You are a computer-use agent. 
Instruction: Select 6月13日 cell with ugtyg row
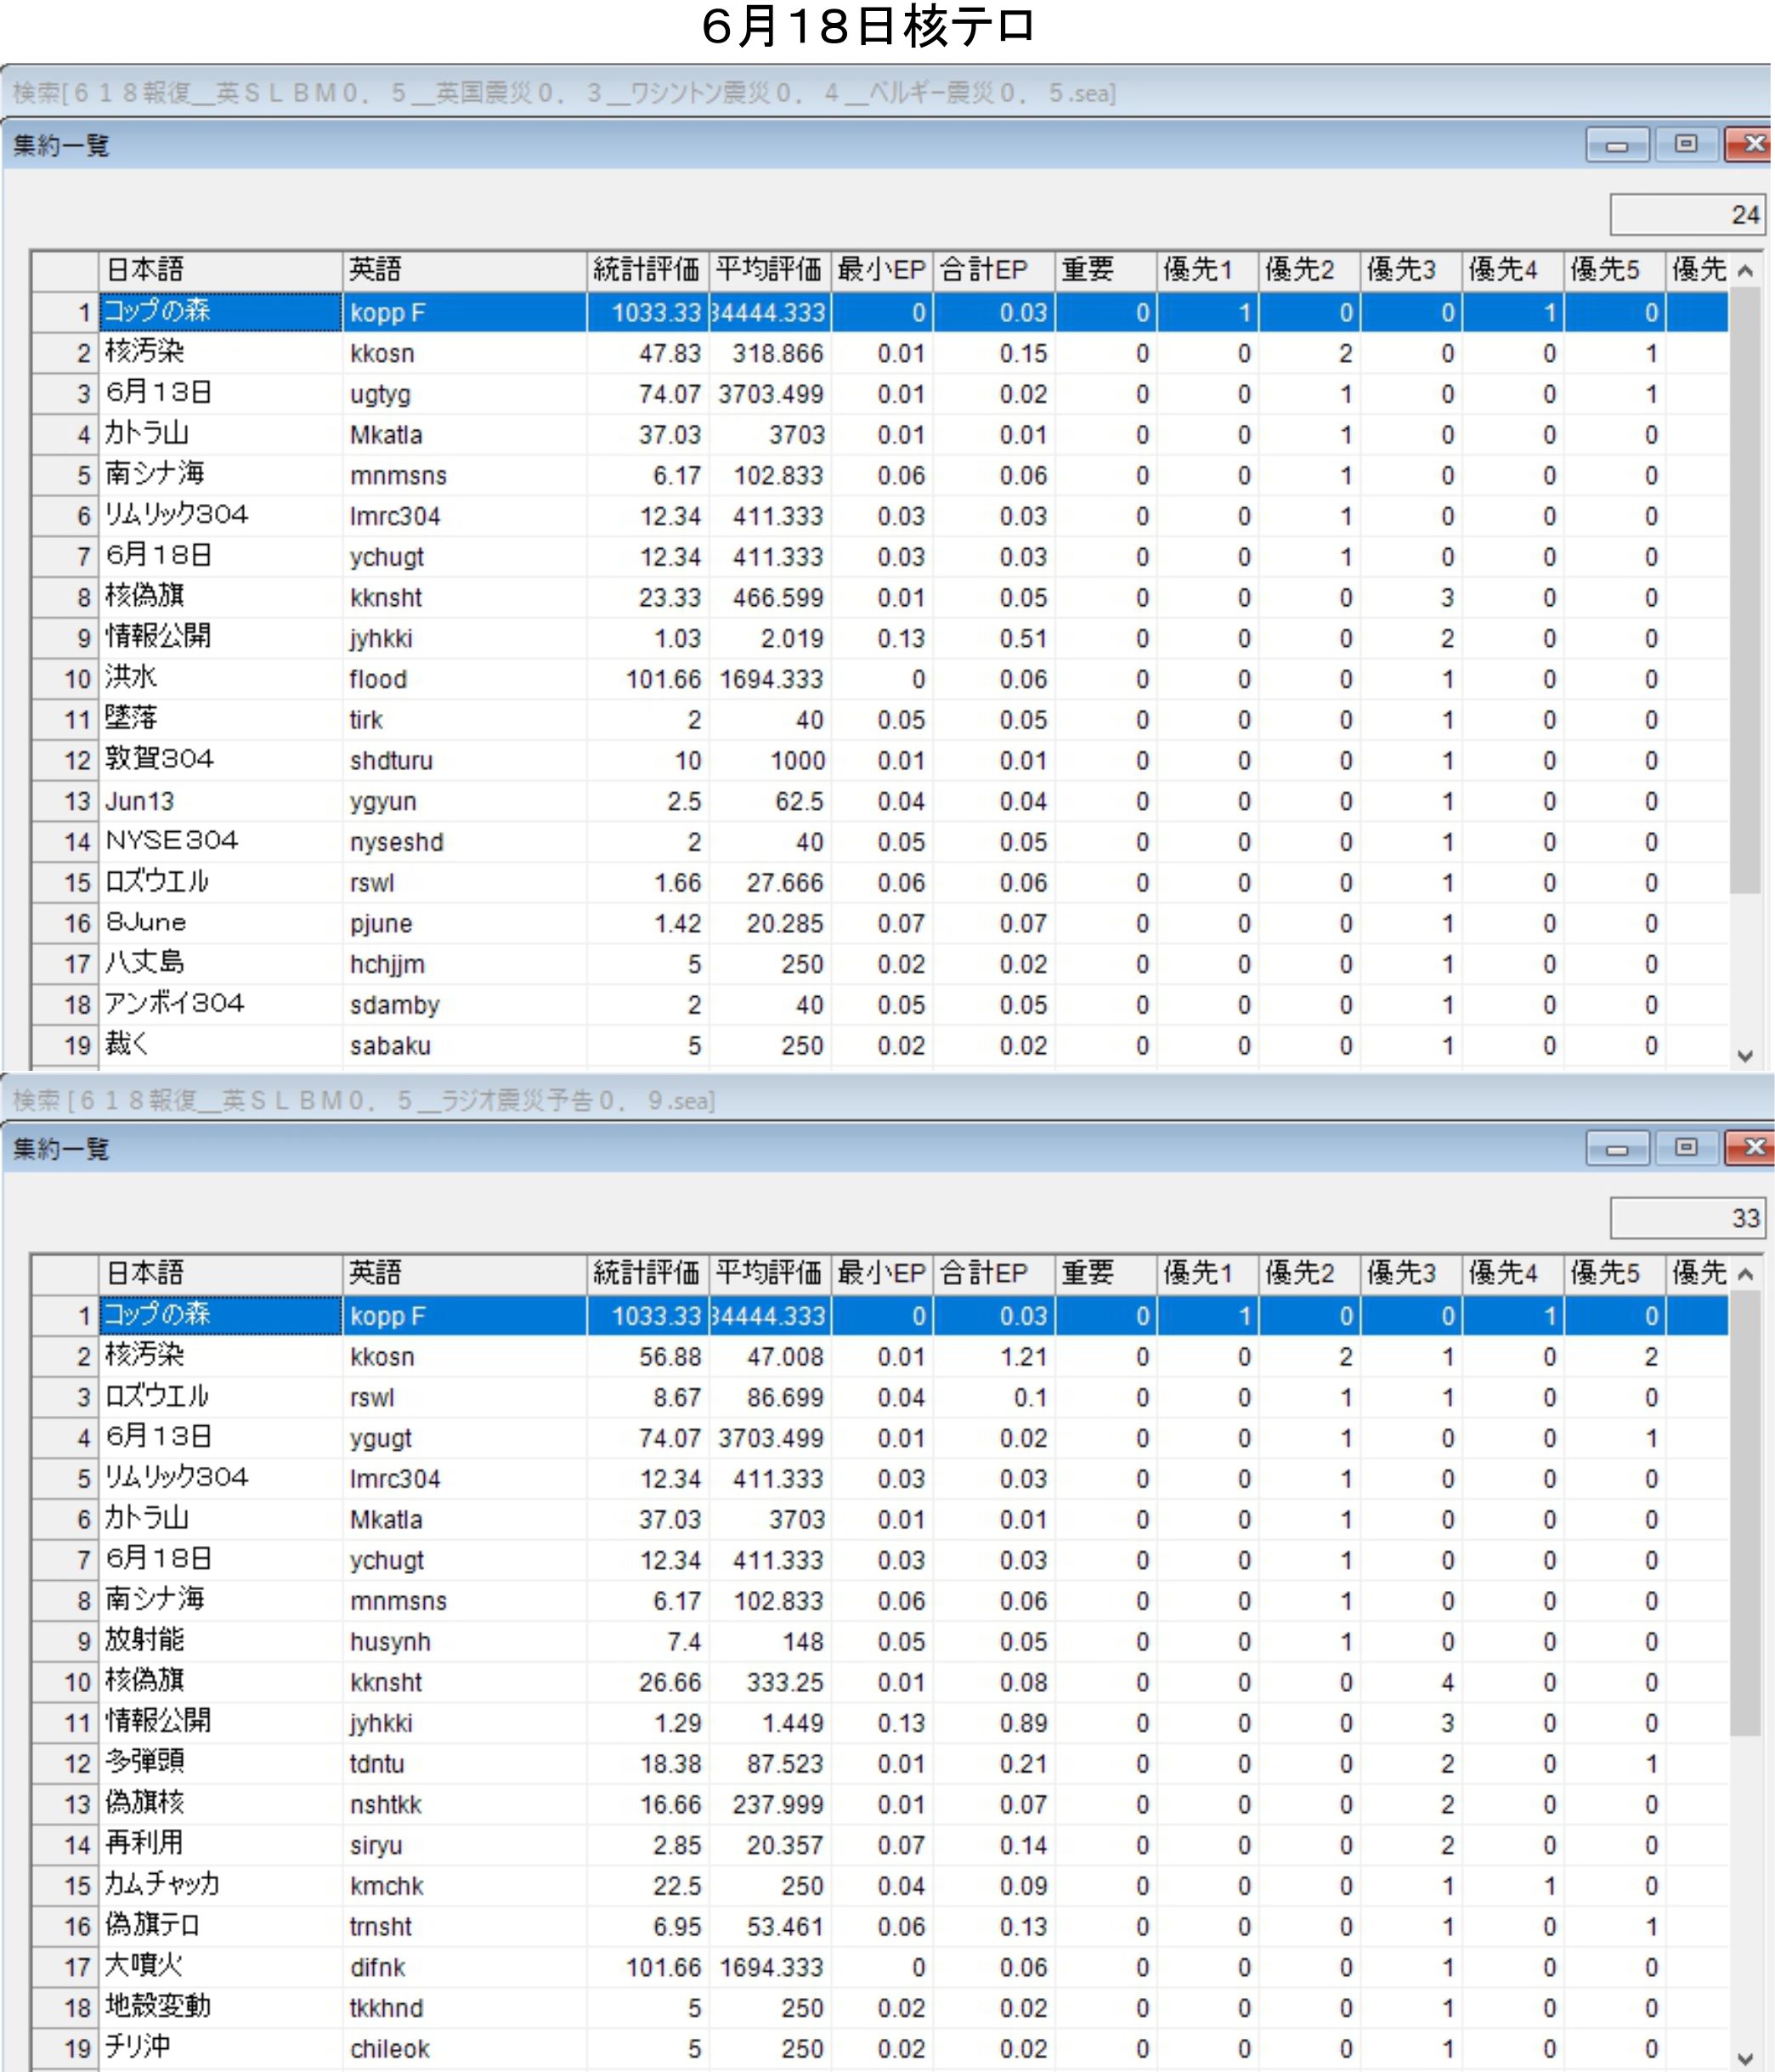coord(221,394)
